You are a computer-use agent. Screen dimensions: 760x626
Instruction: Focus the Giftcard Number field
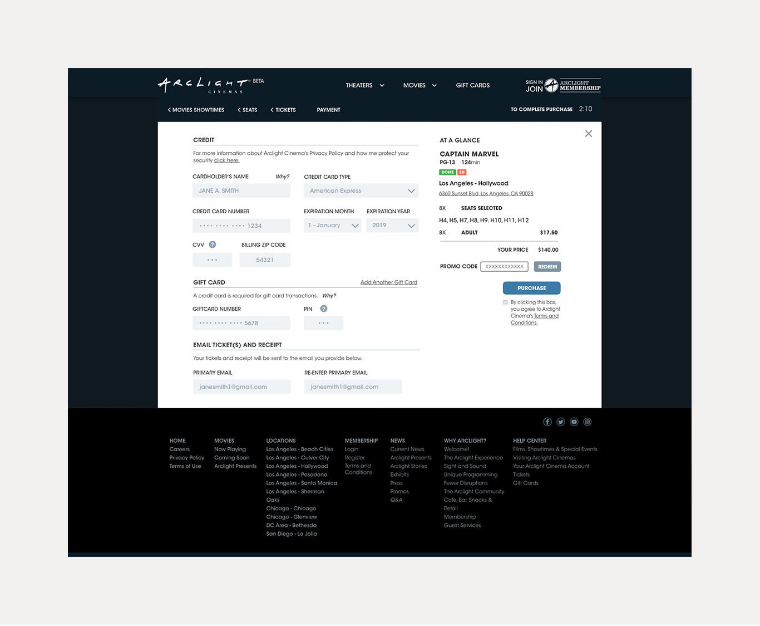pos(241,323)
